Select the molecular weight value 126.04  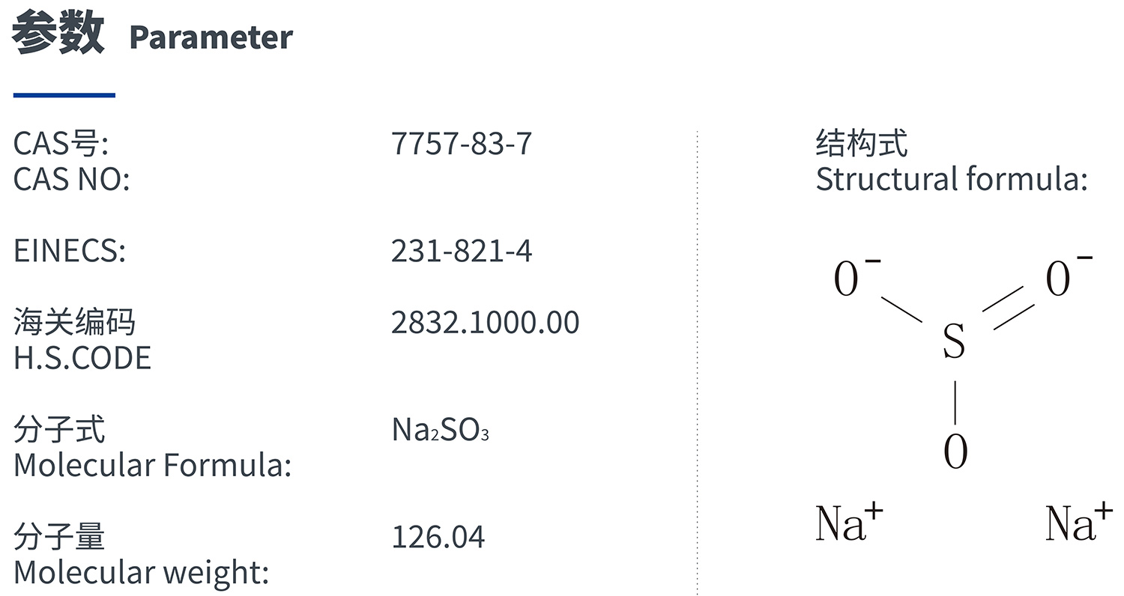coord(438,538)
